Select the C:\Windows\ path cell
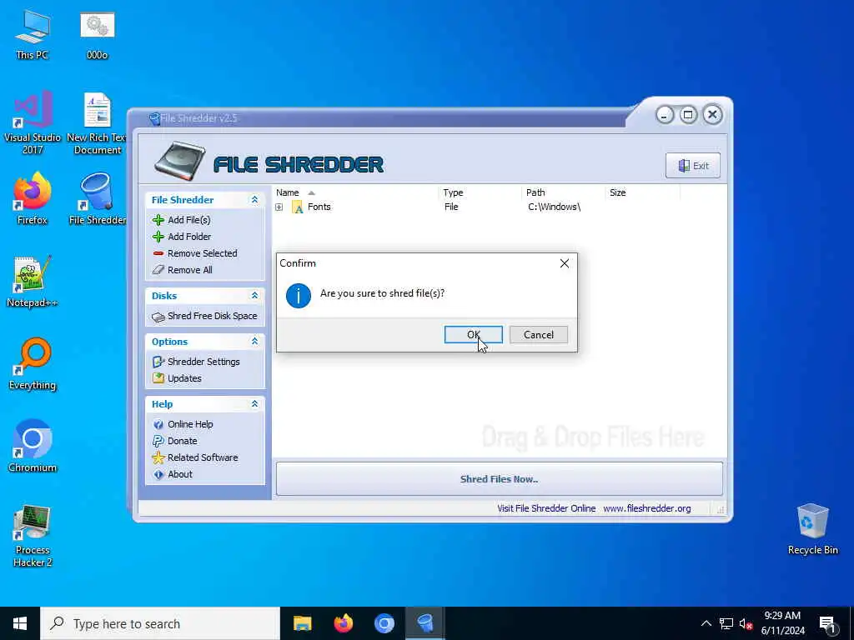Image resolution: width=854 pixels, height=640 pixels. pyautogui.click(x=554, y=207)
